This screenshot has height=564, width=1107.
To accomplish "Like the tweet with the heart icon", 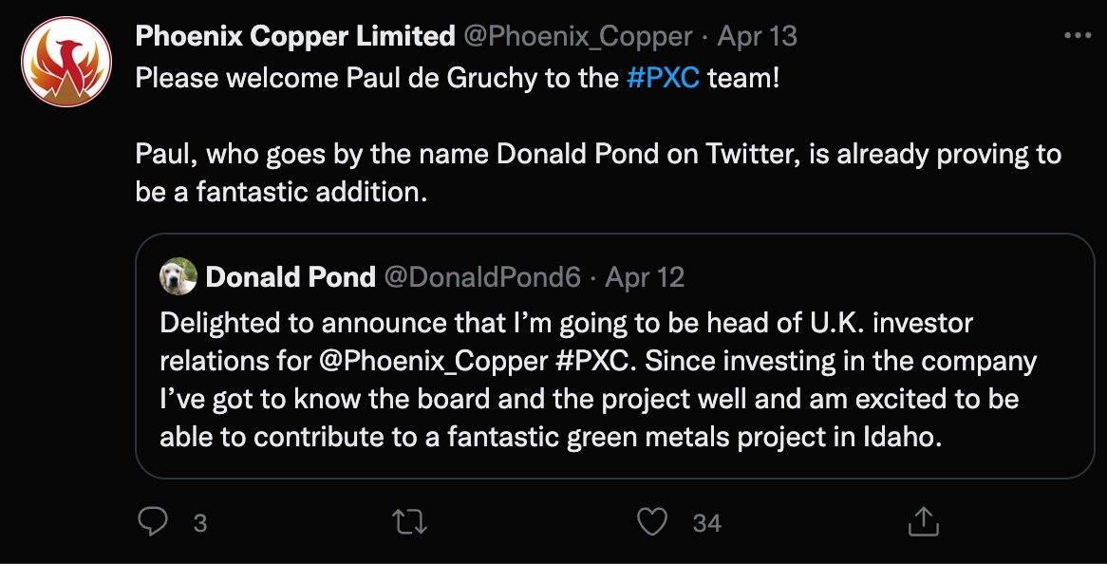I will (x=651, y=522).
